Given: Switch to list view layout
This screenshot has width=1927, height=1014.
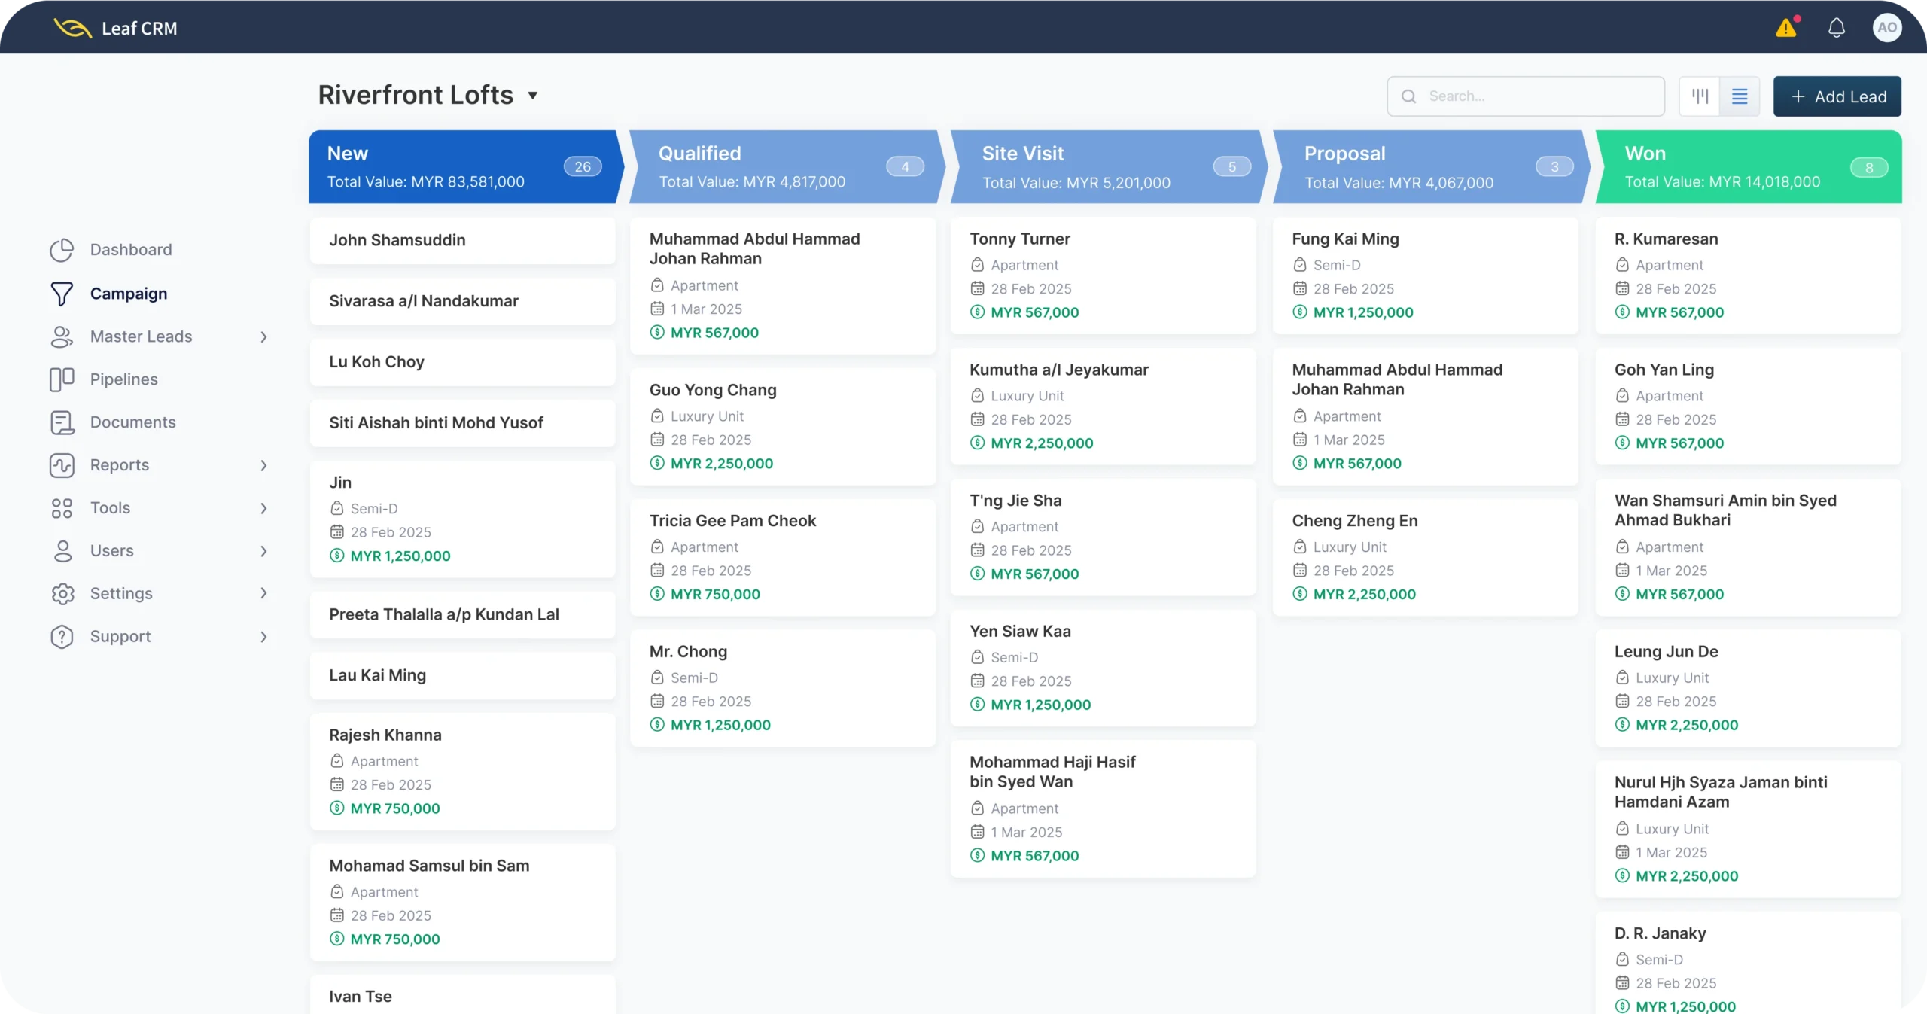Looking at the screenshot, I should click(1740, 96).
